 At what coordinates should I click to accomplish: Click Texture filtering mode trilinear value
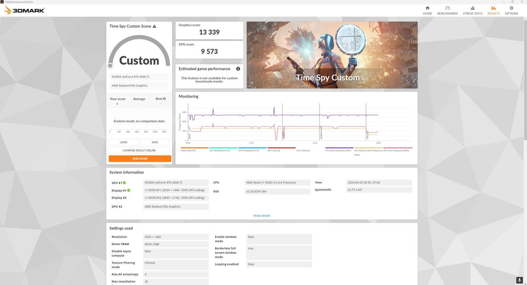tap(176, 265)
